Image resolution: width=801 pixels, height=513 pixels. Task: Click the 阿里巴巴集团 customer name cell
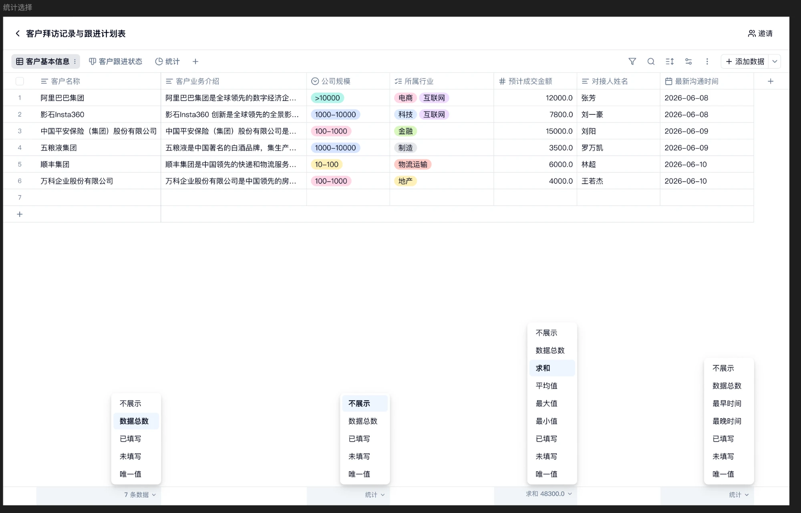[x=99, y=98]
